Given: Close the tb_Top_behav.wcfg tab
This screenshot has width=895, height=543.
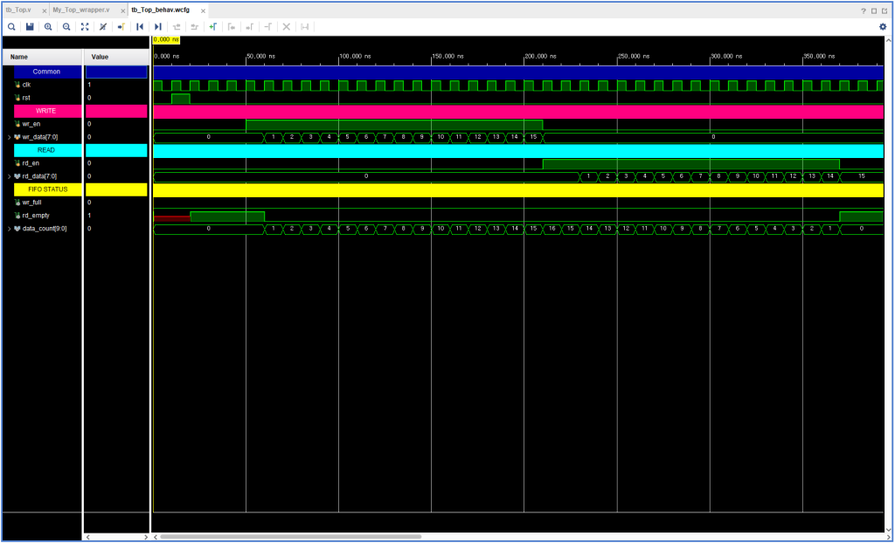Looking at the screenshot, I should [203, 10].
